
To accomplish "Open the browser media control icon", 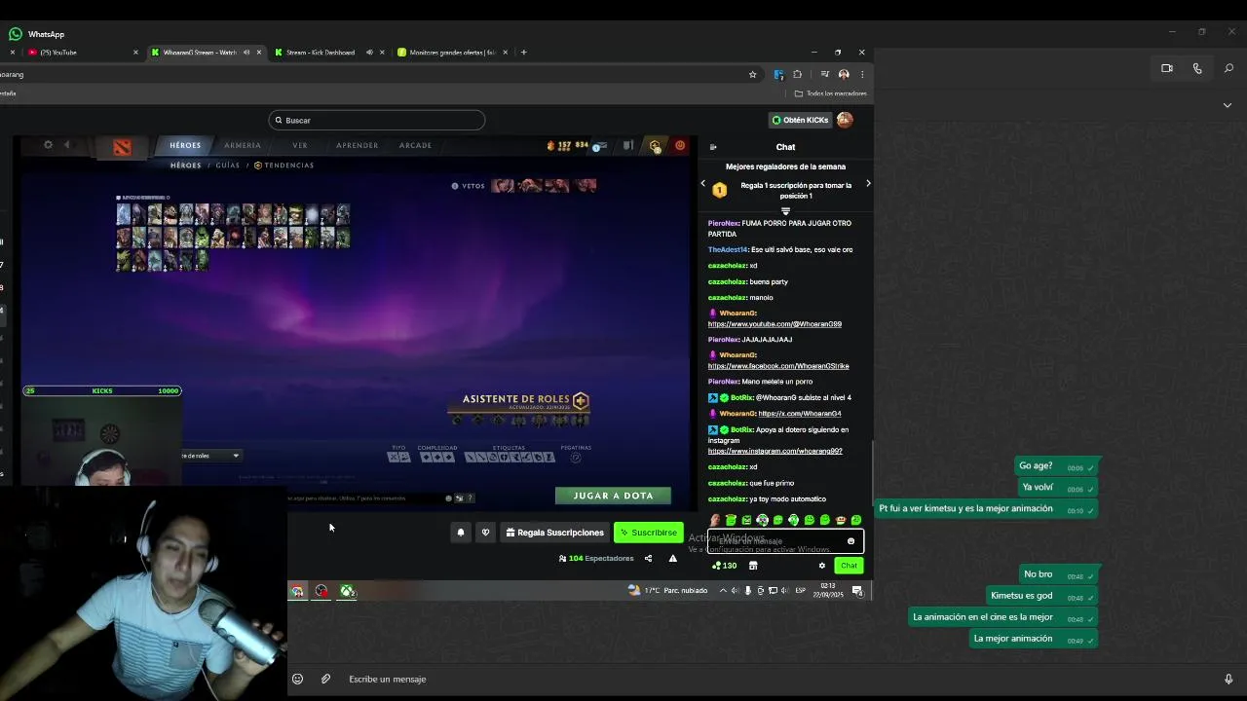I will [x=824, y=74].
